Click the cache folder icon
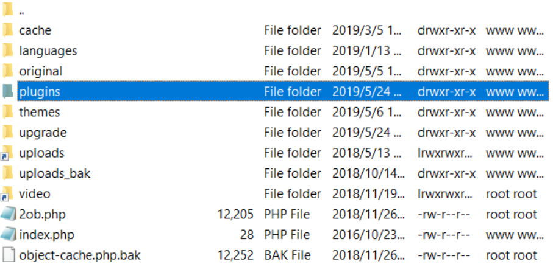Viewport: 553px width, 264px height. click(x=7, y=30)
